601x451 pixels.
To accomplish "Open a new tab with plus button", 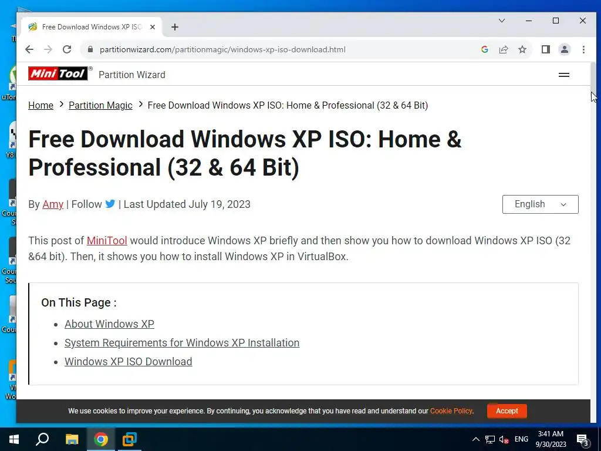I will coord(175,27).
